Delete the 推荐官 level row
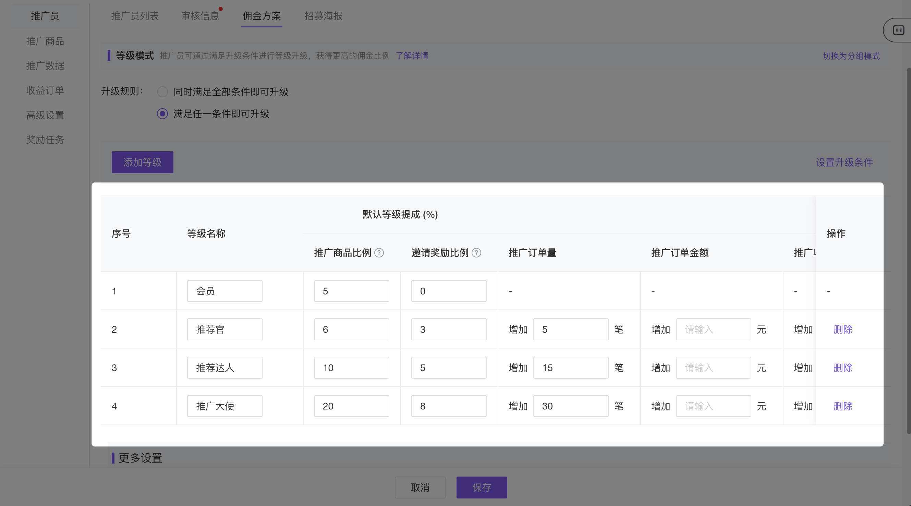The width and height of the screenshot is (911, 506). point(843,329)
